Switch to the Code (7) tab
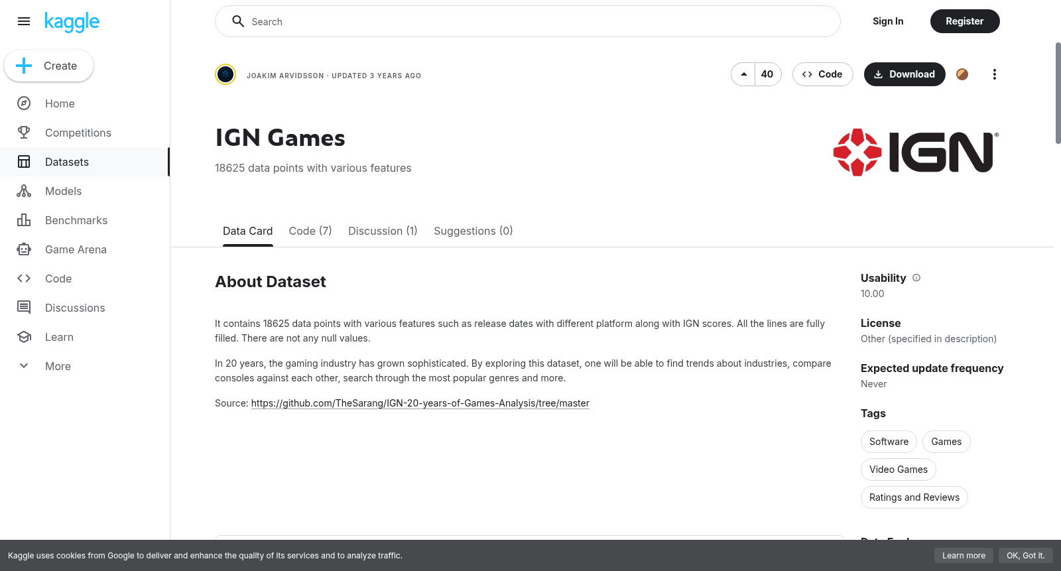The image size is (1061, 571). tap(310, 231)
